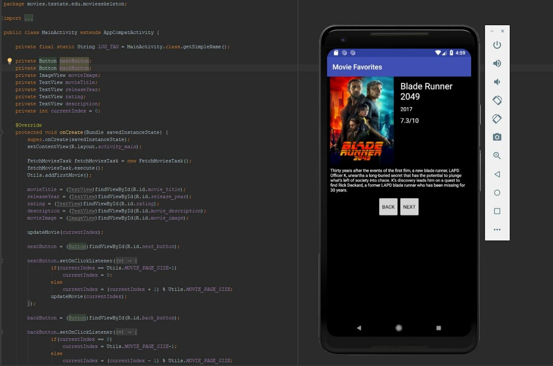553x366 pixels.
Task: Click the package declaration line
Action: pos(65,4)
